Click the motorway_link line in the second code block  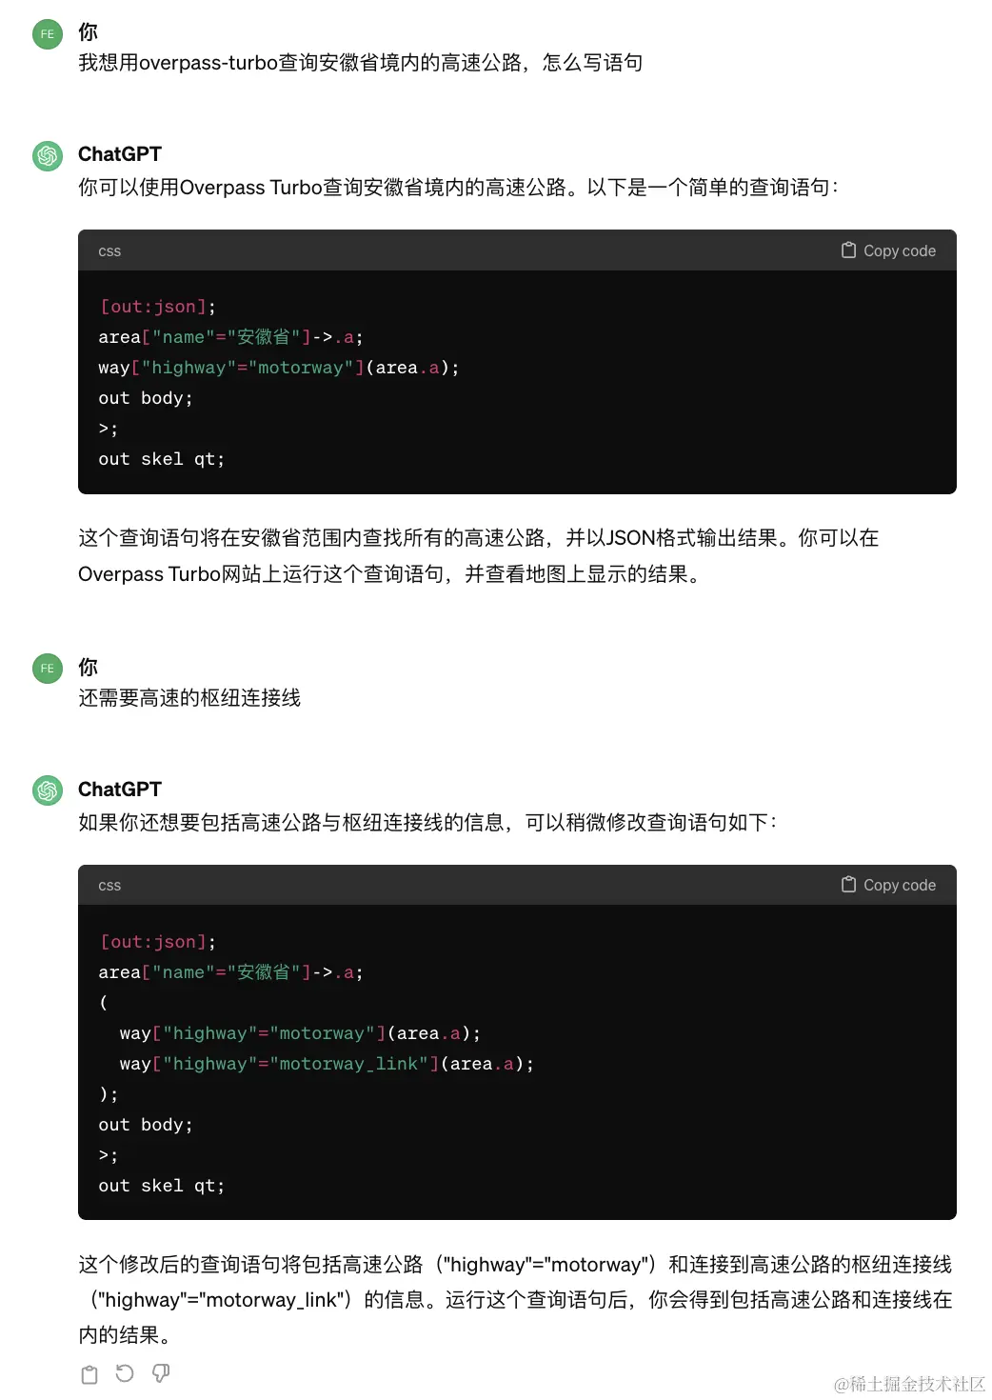click(327, 1064)
